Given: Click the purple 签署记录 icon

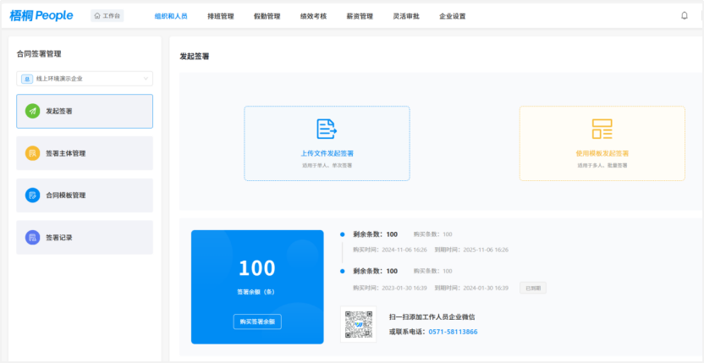Looking at the screenshot, I should pos(32,238).
